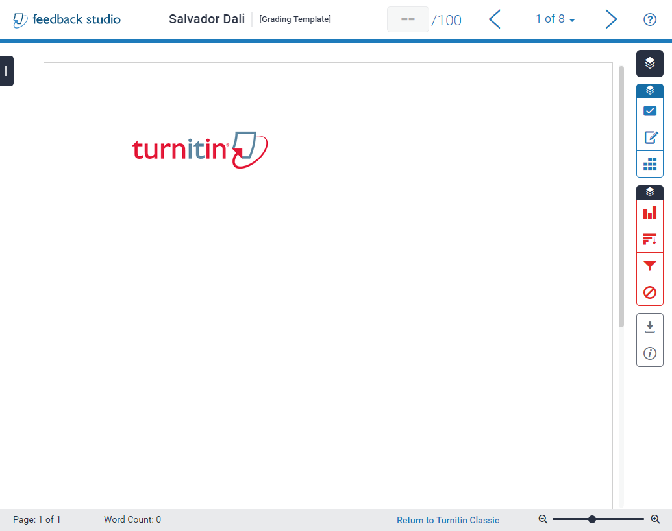Open the QuickMarks checkmark panel
Viewport: 672px width, 531px height.
tap(650, 112)
